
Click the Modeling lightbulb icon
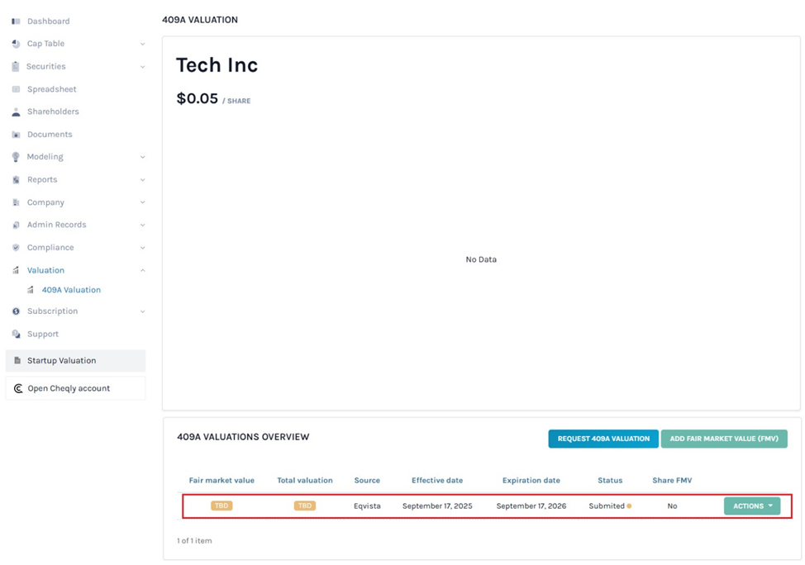click(16, 157)
